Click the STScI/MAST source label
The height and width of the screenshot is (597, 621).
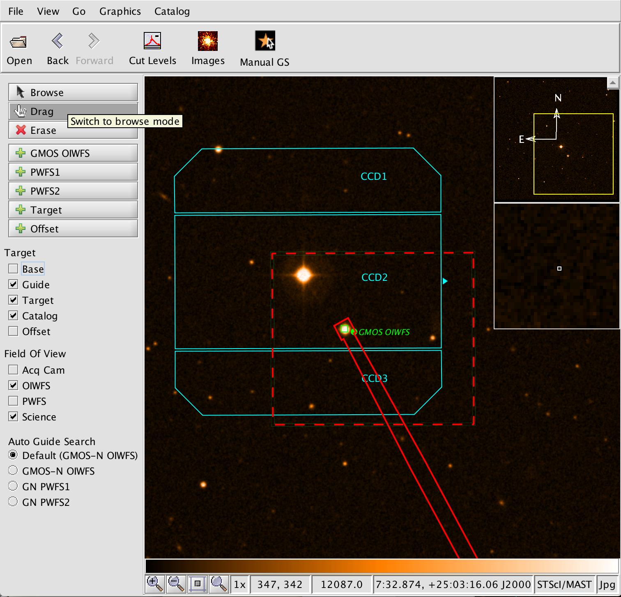(x=564, y=584)
